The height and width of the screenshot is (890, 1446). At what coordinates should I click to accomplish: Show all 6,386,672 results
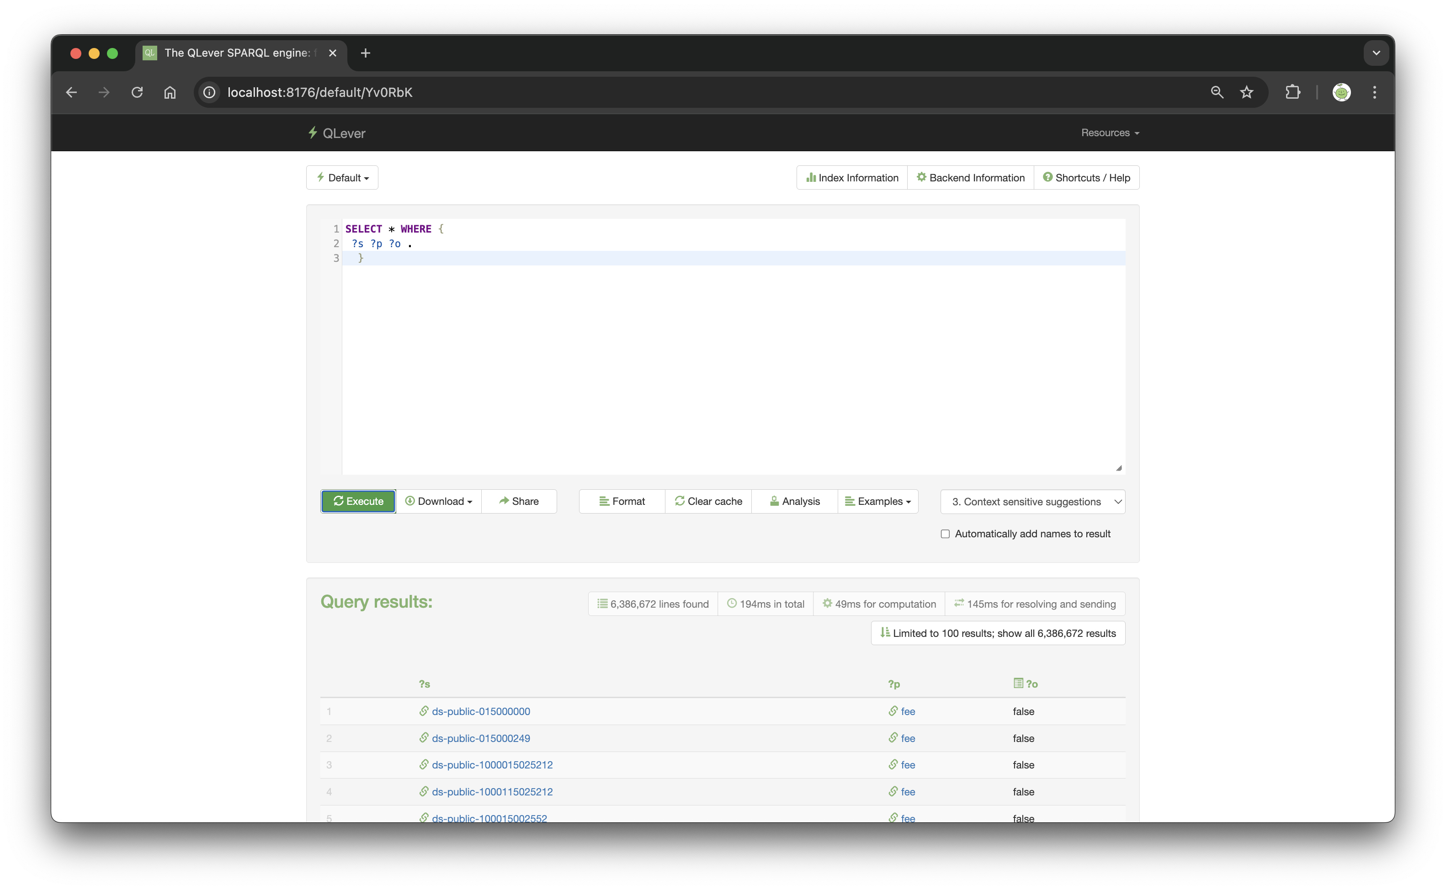[x=998, y=633]
